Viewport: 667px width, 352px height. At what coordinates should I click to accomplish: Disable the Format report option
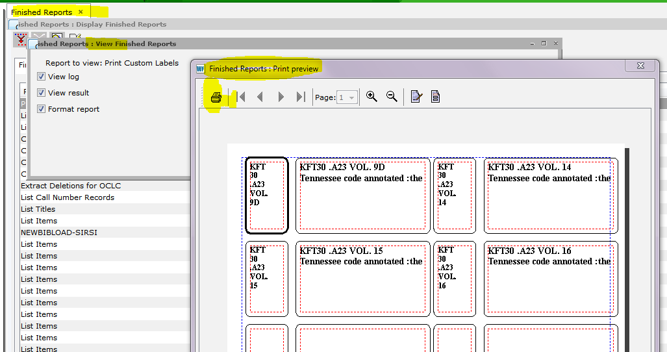[x=42, y=109]
